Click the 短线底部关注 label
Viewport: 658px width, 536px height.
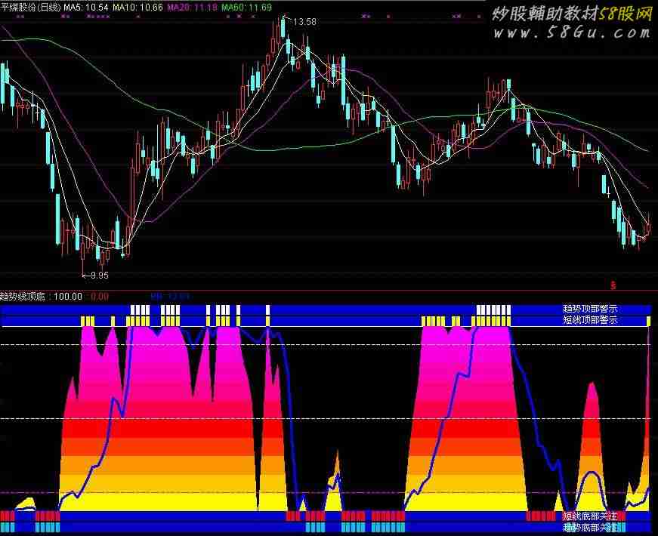point(590,516)
